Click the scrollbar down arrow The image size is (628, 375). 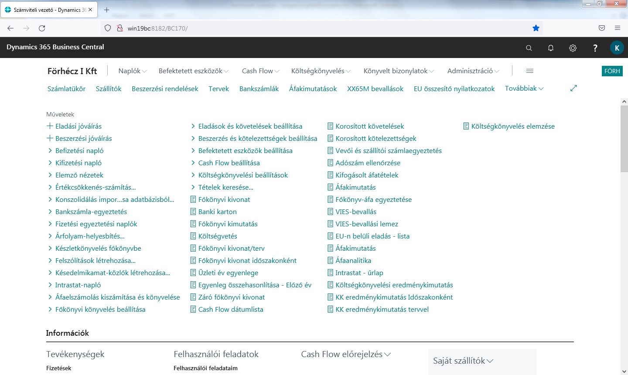tap(624, 371)
